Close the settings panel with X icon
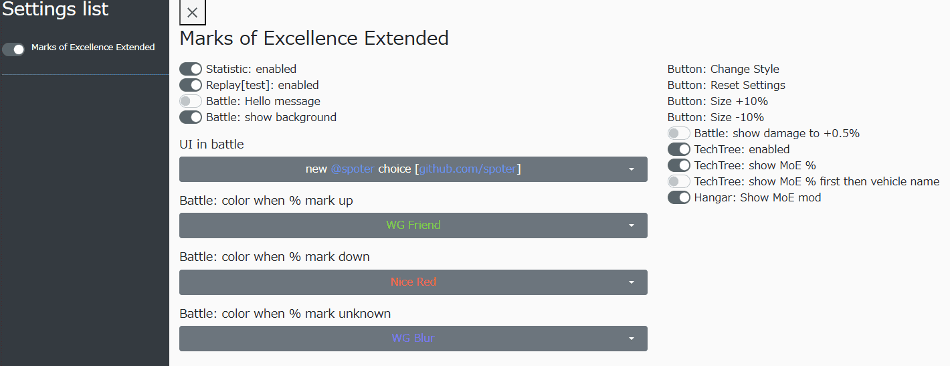Screen dimensions: 950x366 tap(193, 13)
